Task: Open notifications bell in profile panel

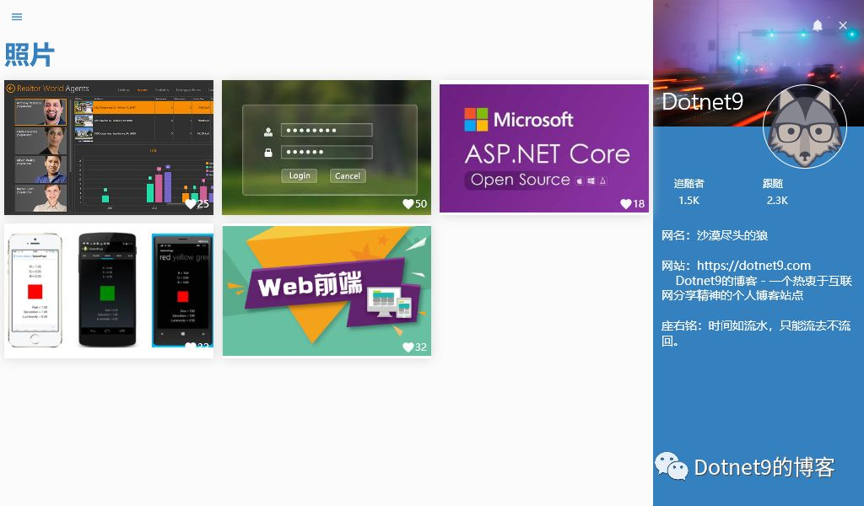Action: tap(818, 25)
